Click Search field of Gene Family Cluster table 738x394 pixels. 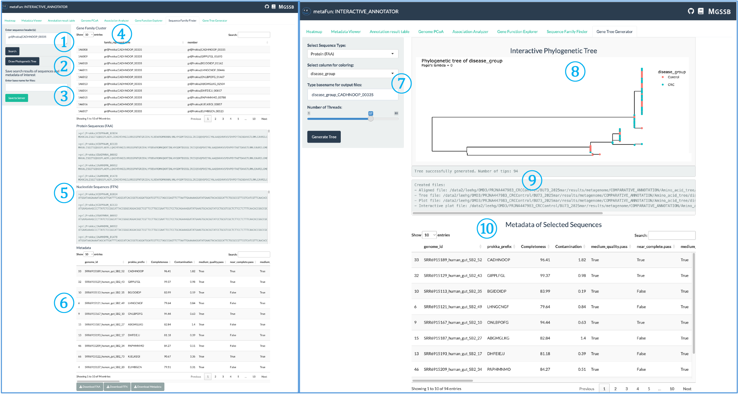click(x=254, y=35)
